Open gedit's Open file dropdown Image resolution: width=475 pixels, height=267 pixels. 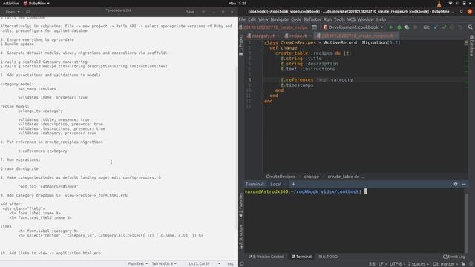[13, 12]
